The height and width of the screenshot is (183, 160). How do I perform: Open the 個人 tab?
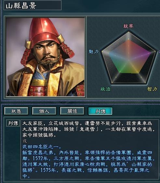pos(44,111)
